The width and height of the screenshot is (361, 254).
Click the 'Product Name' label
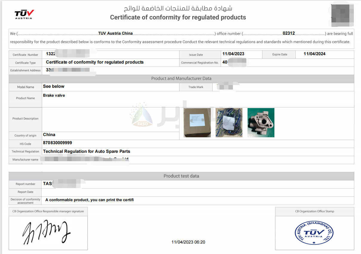click(25, 98)
